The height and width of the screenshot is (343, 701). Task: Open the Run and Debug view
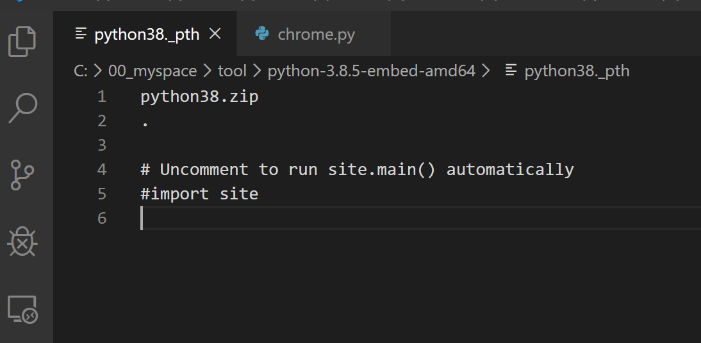pyautogui.click(x=22, y=241)
